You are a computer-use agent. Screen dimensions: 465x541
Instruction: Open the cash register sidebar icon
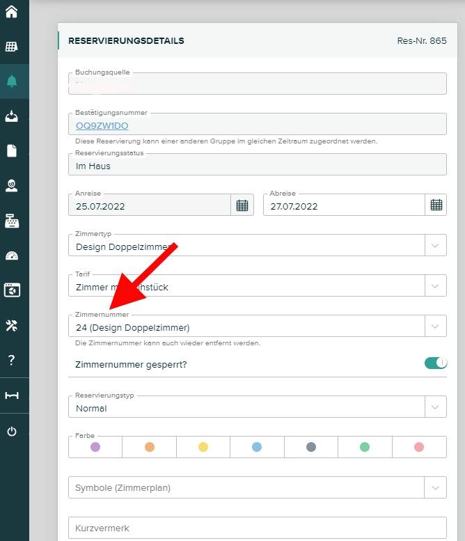point(11,220)
